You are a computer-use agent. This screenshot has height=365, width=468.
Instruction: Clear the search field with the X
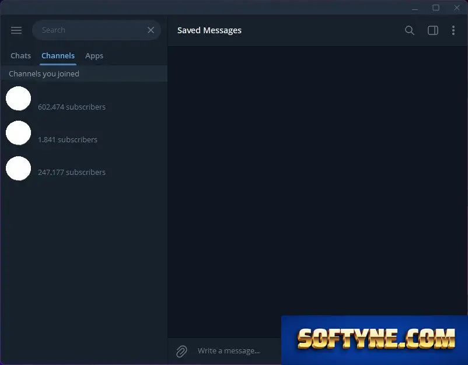click(151, 30)
